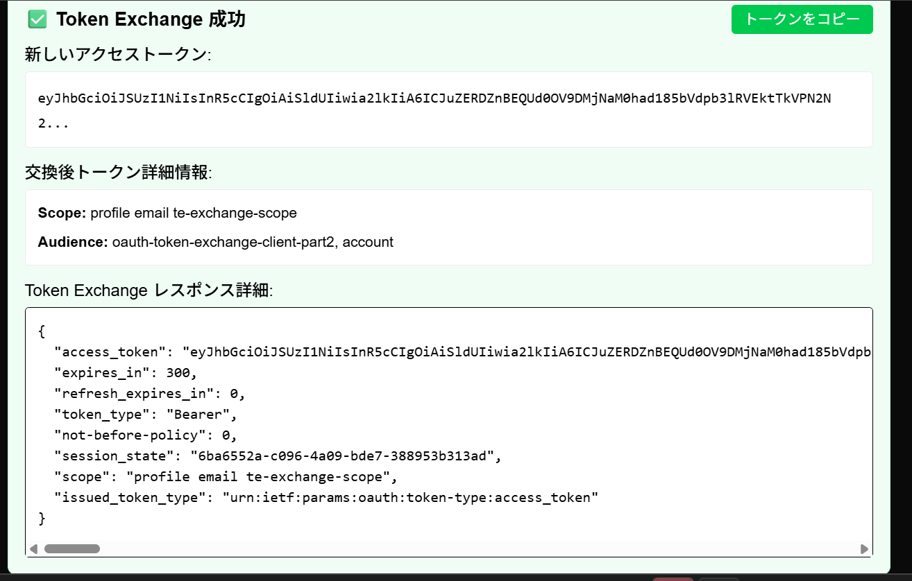Click the refresh_expires_in JSON line

coord(150,394)
